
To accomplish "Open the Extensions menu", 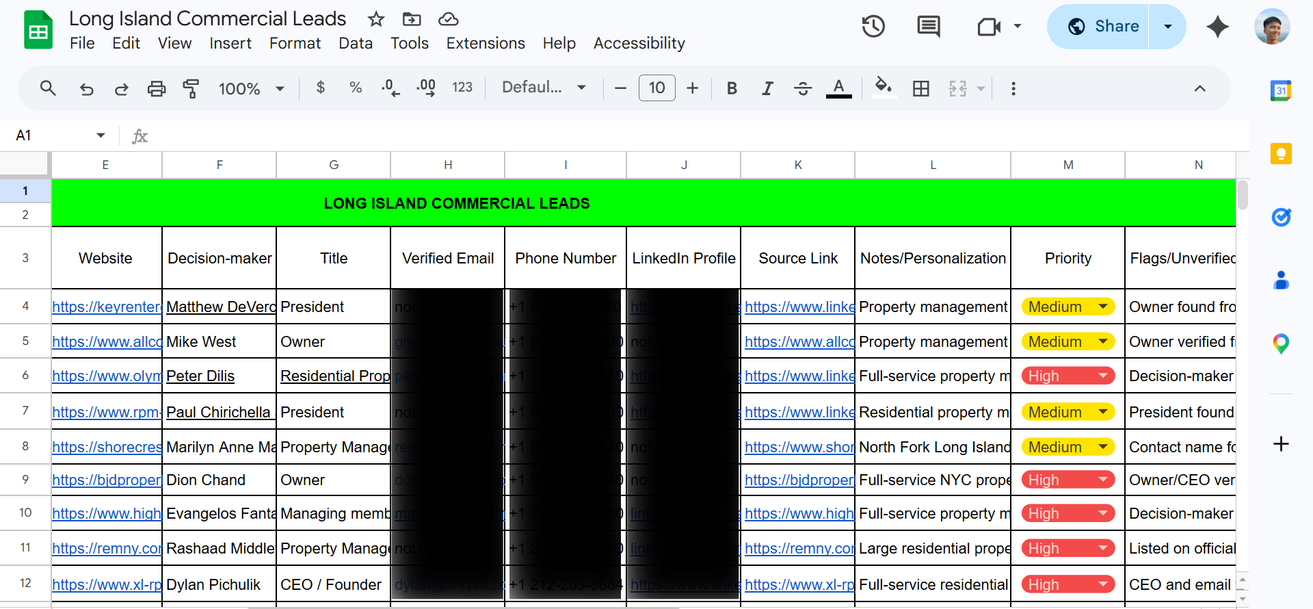I will [x=486, y=43].
